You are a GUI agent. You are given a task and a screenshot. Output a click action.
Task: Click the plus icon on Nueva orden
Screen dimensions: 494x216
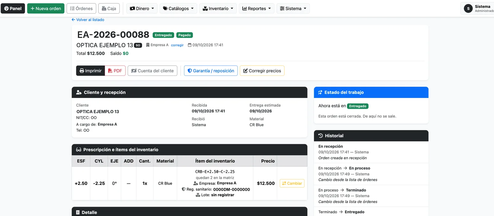click(x=32, y=9)
